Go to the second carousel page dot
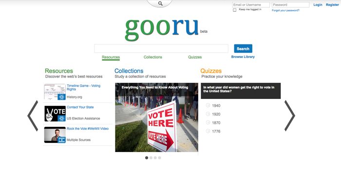This screenshot has height=195, width=341. (x=151, y=158)
